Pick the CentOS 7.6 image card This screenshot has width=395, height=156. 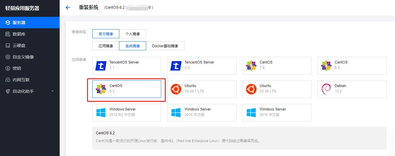pos(277,66)
